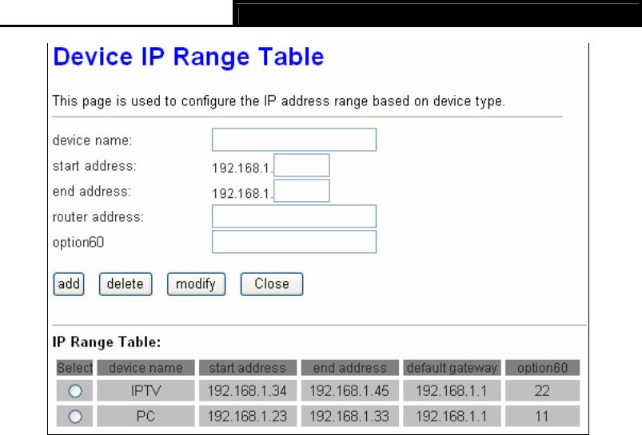642x435 pixels.
Task: Click start address 192.168.1.23 cell
Action: (248, 416)
